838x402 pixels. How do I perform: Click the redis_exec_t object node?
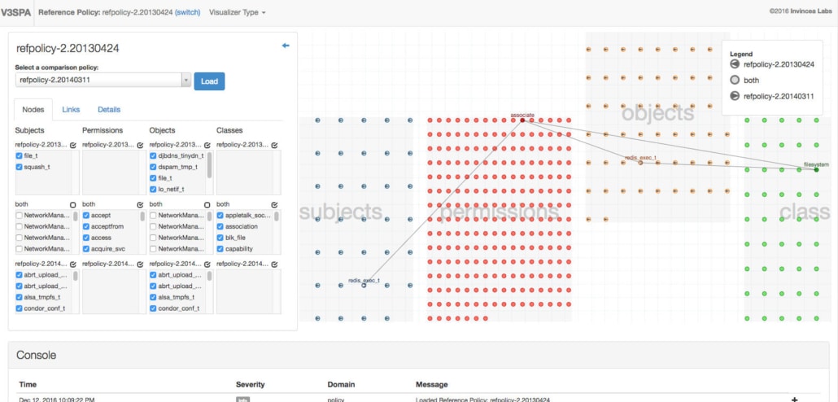coord(640,163)
